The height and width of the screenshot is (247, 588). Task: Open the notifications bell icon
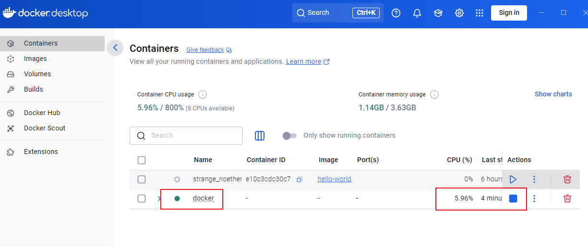click(x=417, y=13)
